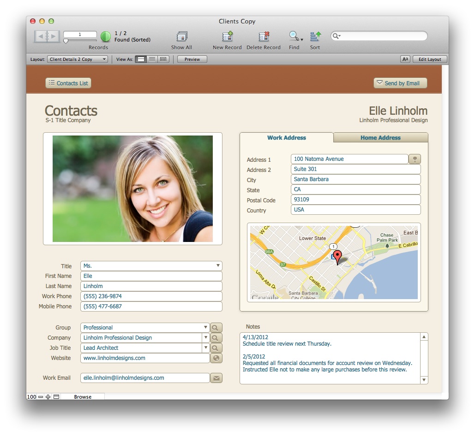
Task: Click envelope icon next to Work Email
Action: click(216, 378)
